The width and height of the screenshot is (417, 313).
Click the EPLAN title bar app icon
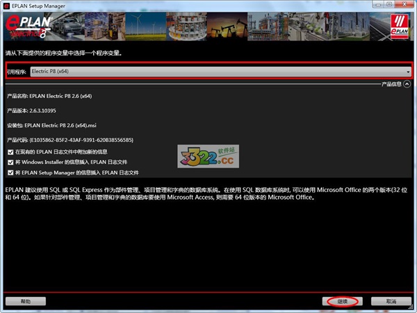6,6
